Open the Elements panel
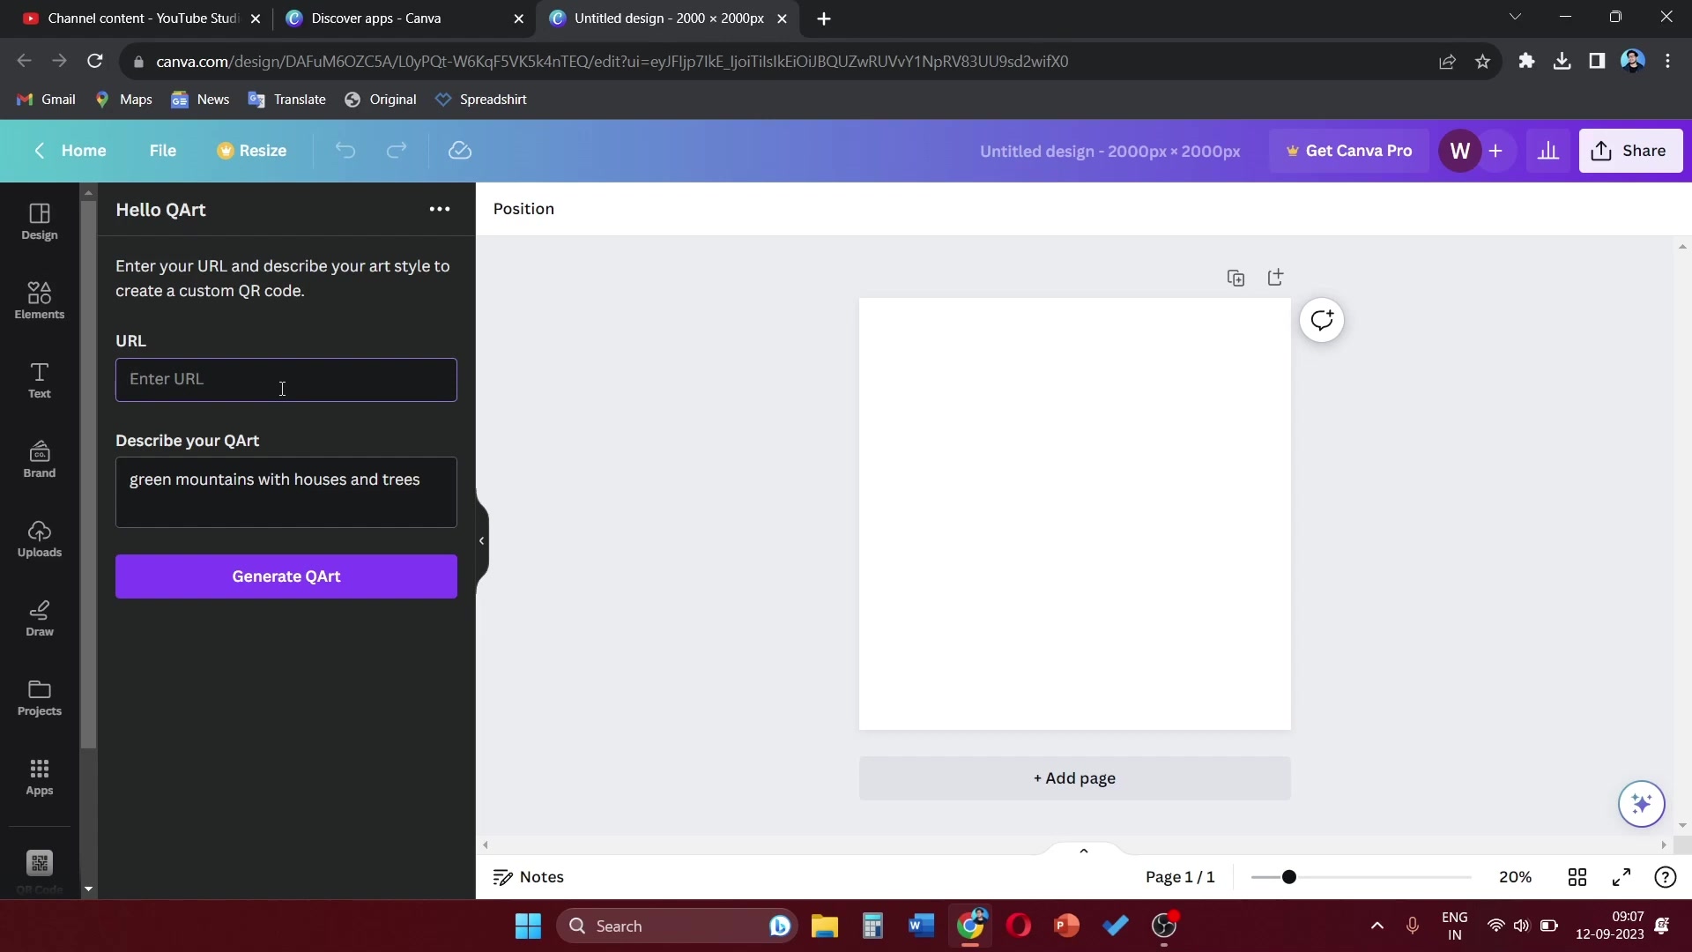 pyautogui.click(x=40, y=301)
